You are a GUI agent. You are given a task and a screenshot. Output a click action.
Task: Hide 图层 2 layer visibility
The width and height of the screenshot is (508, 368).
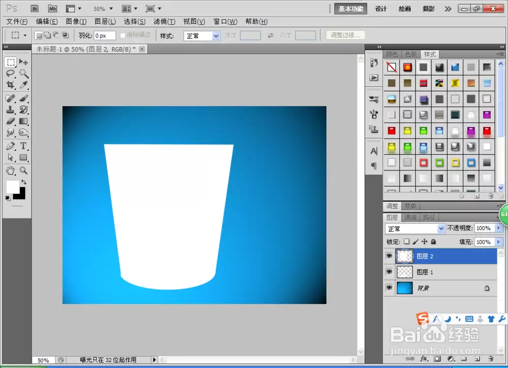tap(389, 256)
